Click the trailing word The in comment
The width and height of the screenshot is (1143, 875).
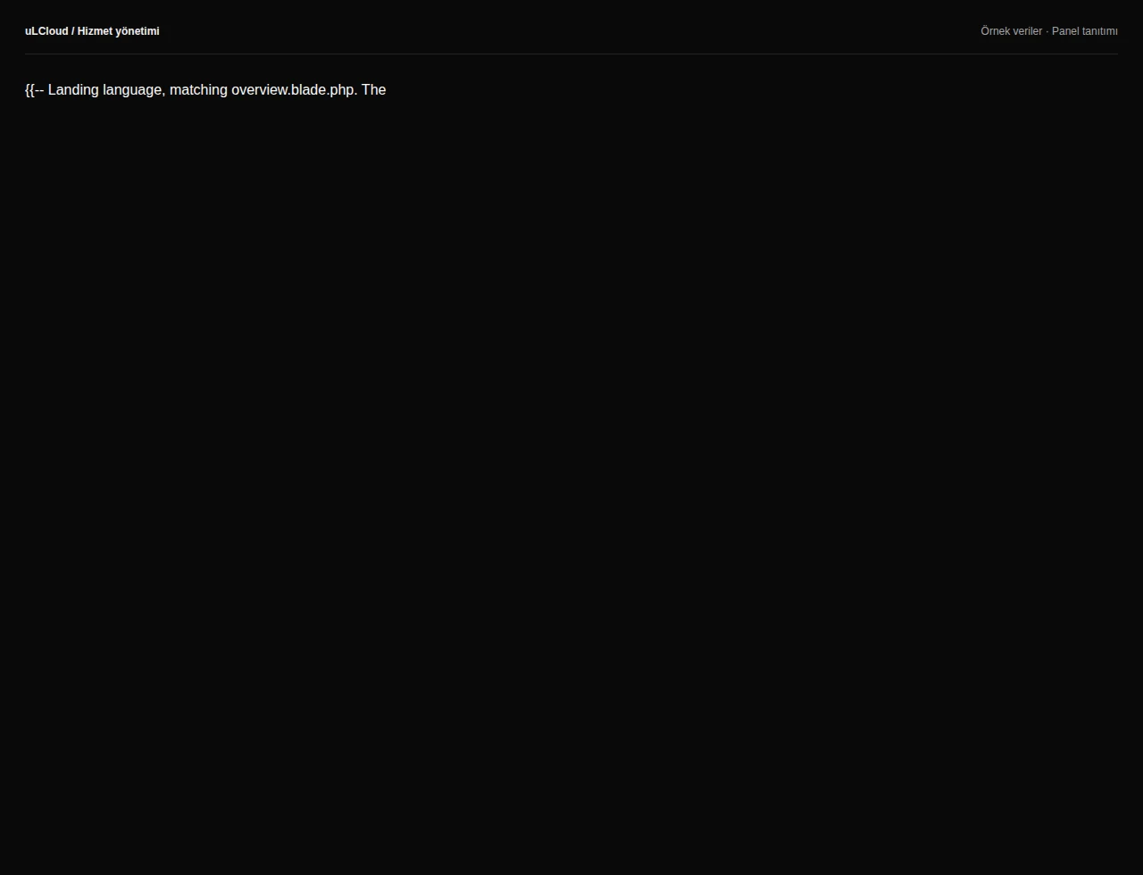(x=373, y=90)
